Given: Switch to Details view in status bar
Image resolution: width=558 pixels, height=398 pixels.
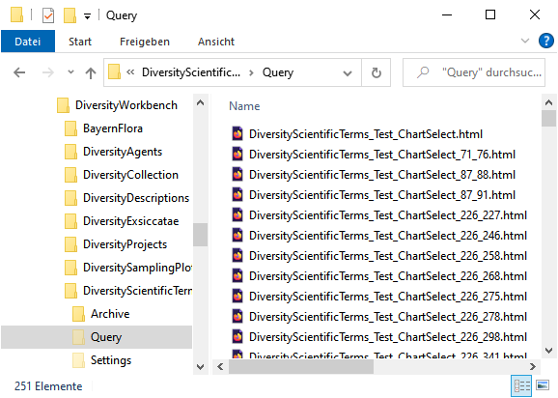Looking at the screenshot, I should 521,385.
